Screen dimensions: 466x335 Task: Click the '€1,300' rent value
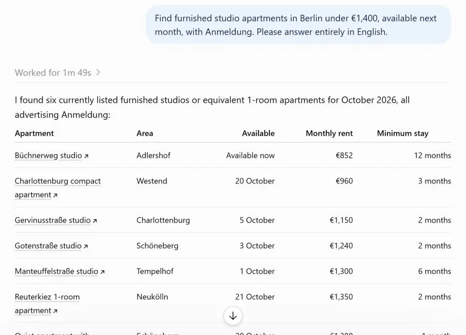(341, 271)
